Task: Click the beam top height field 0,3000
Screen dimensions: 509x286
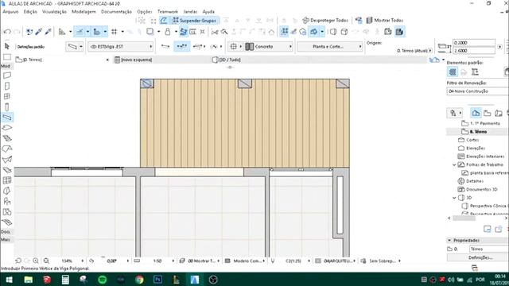Action: pos(474,43)
